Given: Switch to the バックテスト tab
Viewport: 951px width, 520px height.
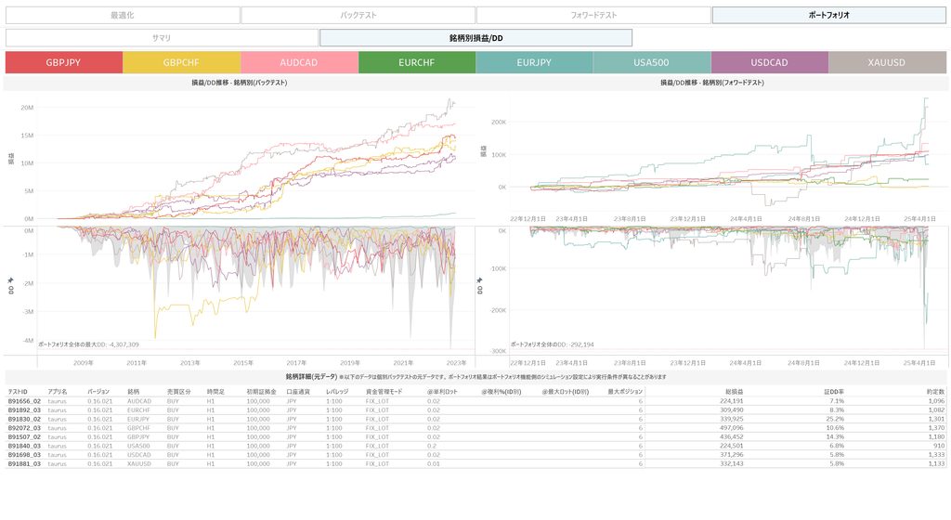Looking at the screenshot, I should pos(358,15).
